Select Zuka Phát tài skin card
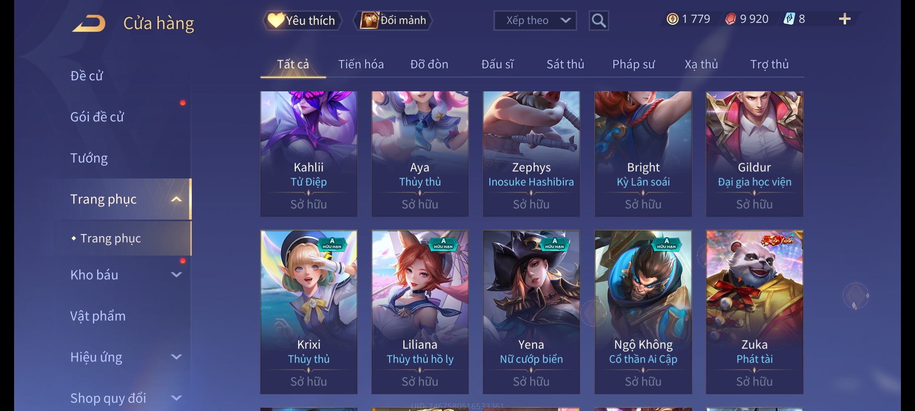Image resolution: width=915 pixels, height=411 pixels. click(x=754, y=312)
